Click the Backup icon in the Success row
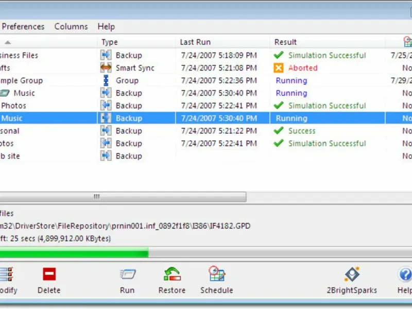 click(x=106, y=131)
